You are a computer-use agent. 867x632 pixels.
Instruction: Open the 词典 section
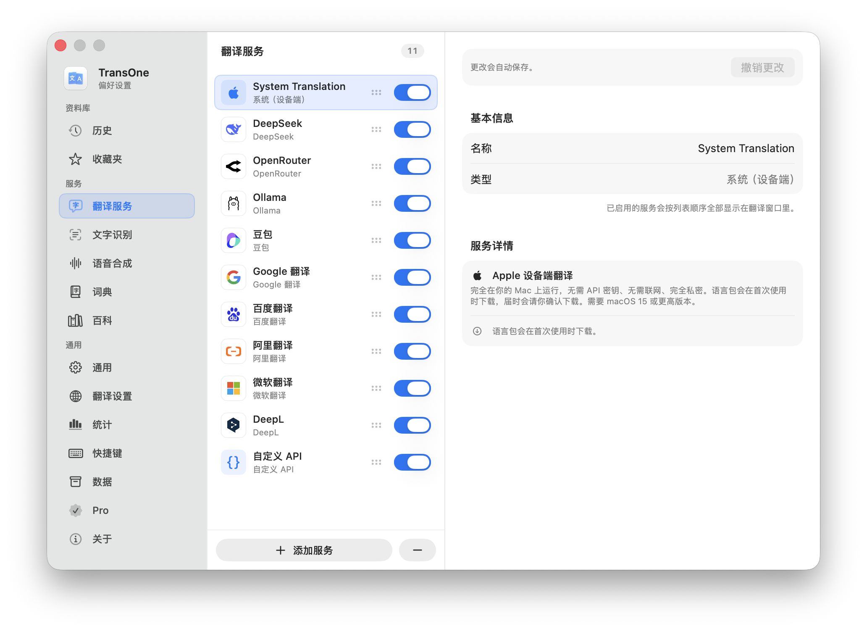pos(127,292)
